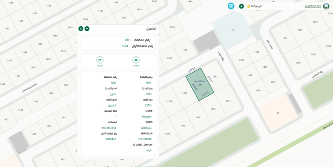The image size is (333, 167).
Task: Open the blue chat assistant icon
Action: pyautogui.click(x=231, y=6)
